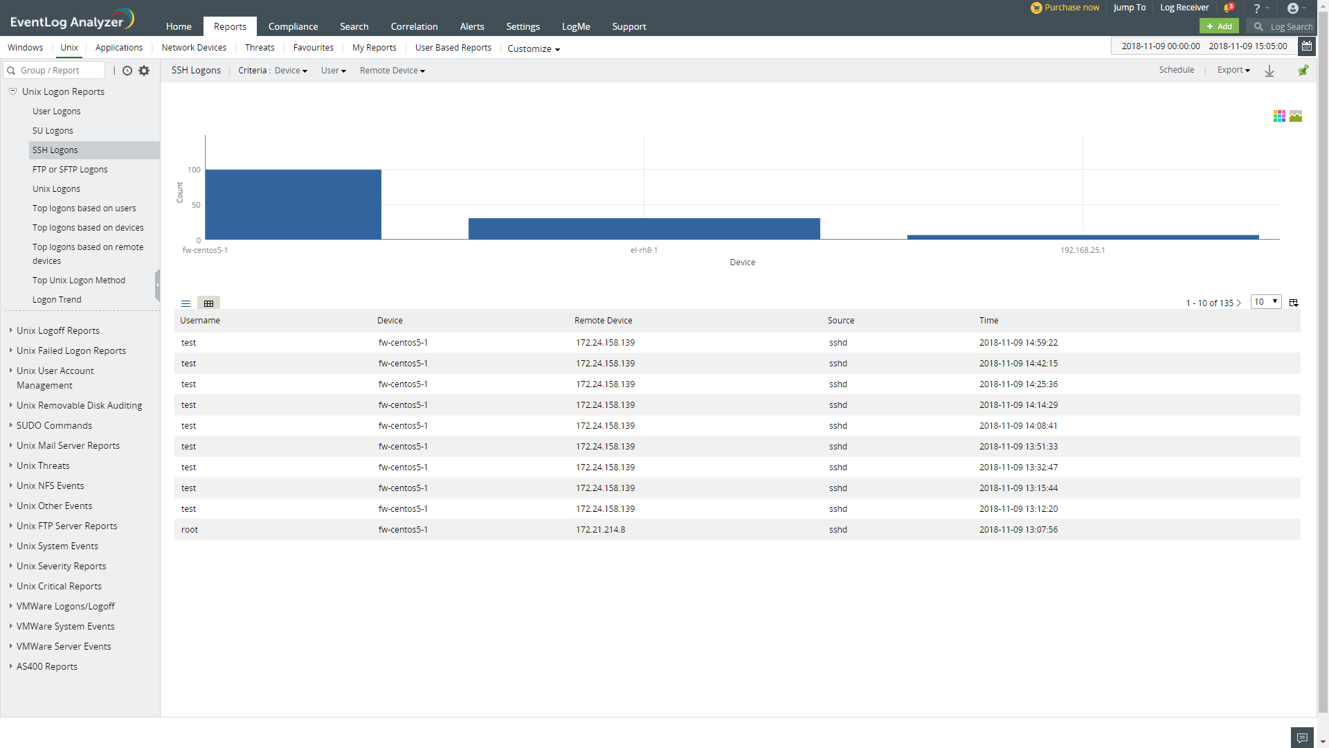
Task: Click the pin report icon
Action: [x=1303, y=71]
